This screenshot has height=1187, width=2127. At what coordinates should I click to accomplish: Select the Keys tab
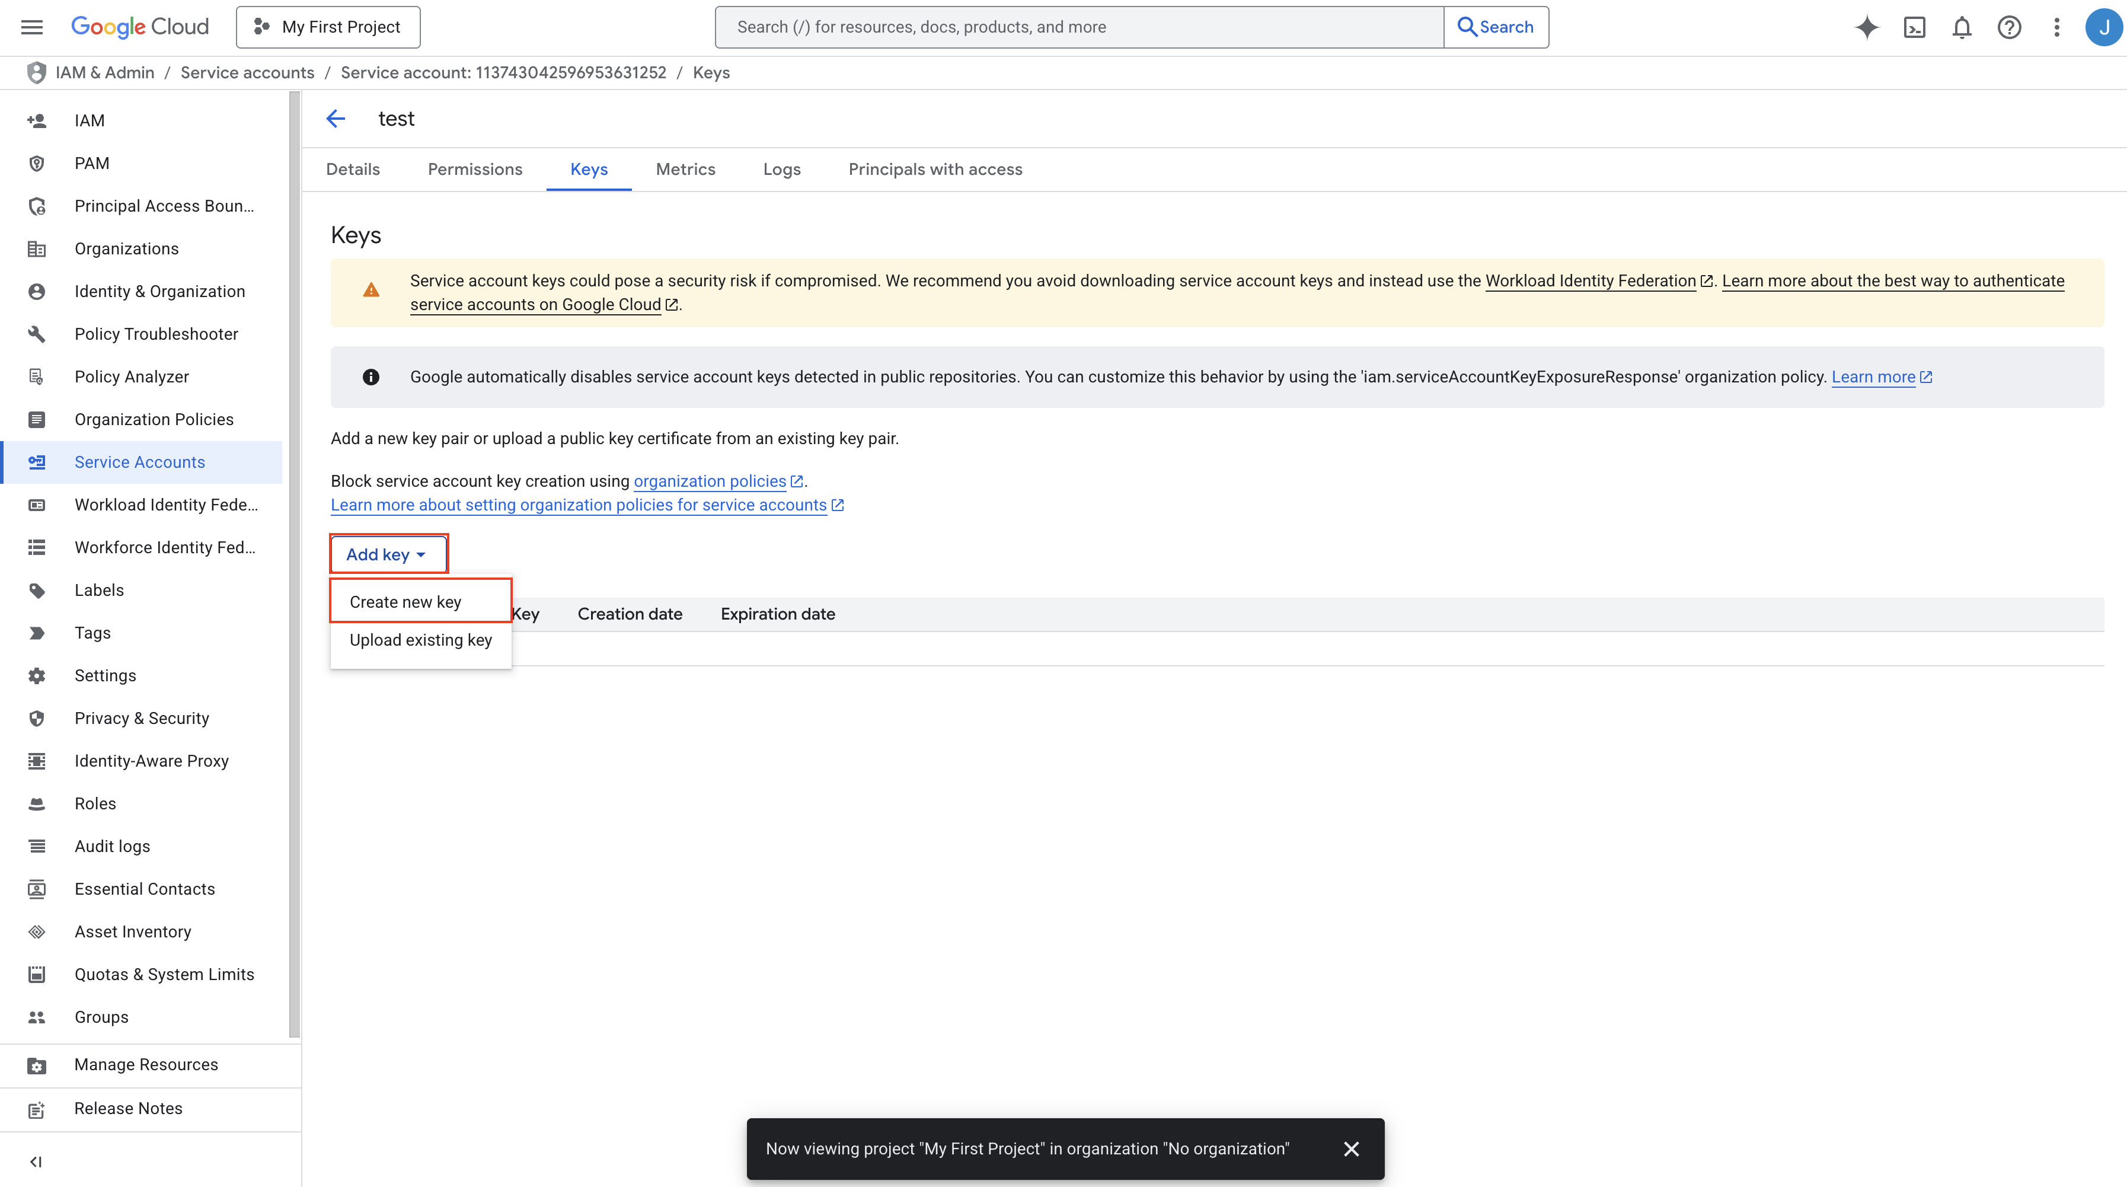589,170
